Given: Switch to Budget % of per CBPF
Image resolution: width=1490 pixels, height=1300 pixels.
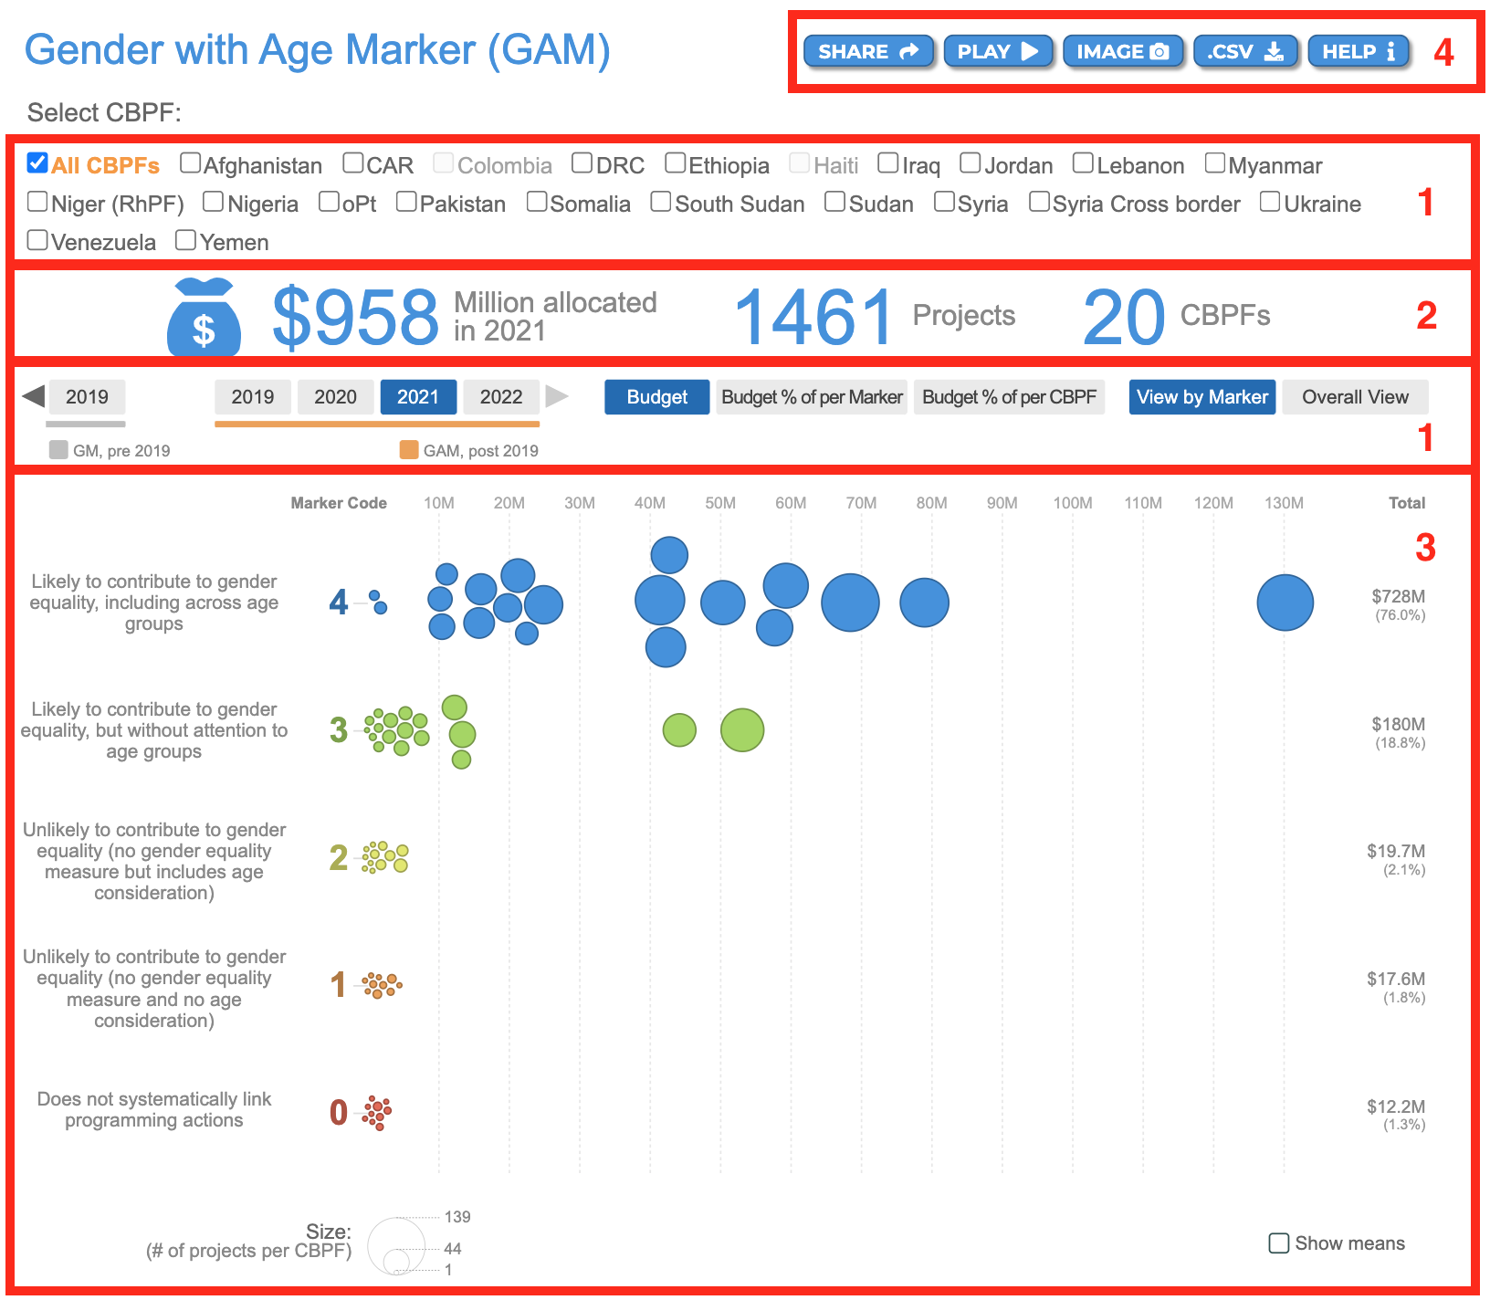Looking at the screenshot, I should pyautogui.click(x=1009, y=397).
